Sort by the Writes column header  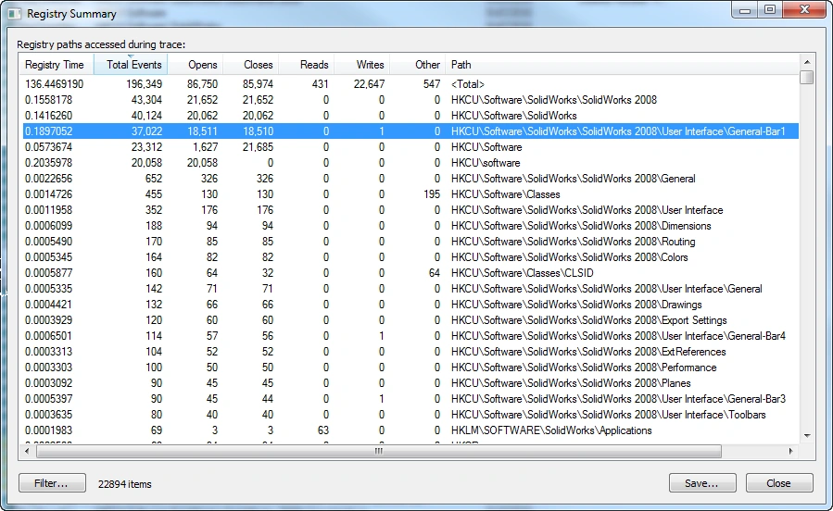361,65
